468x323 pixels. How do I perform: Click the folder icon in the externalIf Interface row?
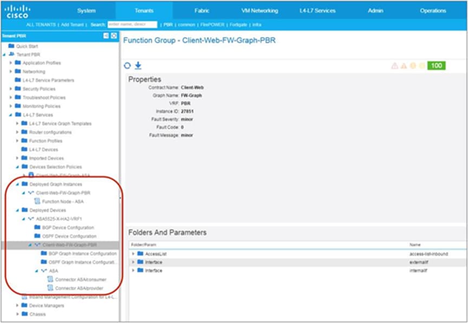pos(140,262)
